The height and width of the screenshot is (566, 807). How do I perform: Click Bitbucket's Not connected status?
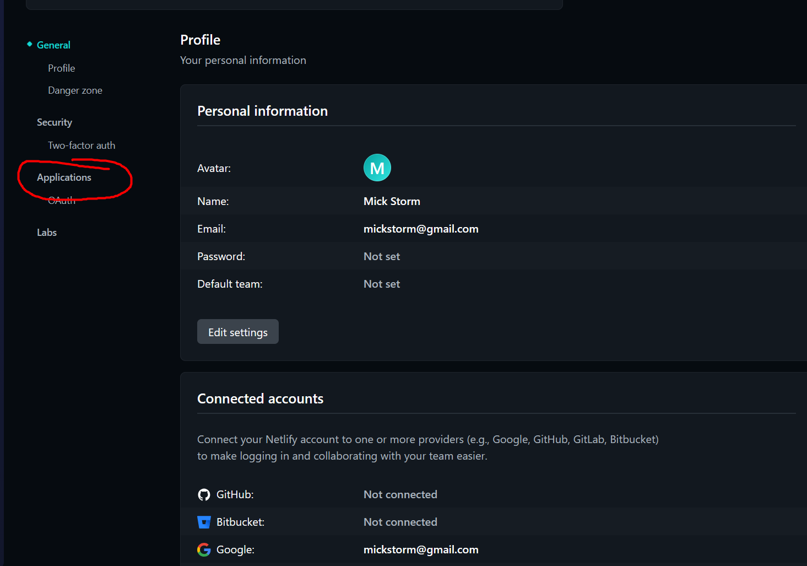click(x=400, y=522)
